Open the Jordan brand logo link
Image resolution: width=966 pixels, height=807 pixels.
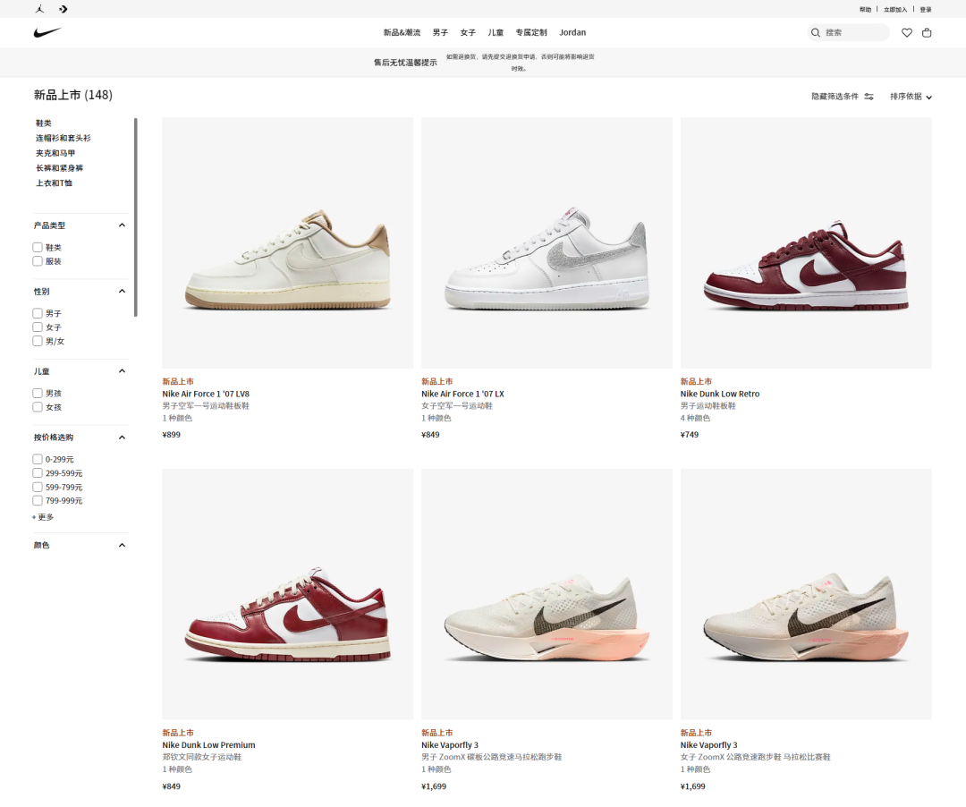41,9
